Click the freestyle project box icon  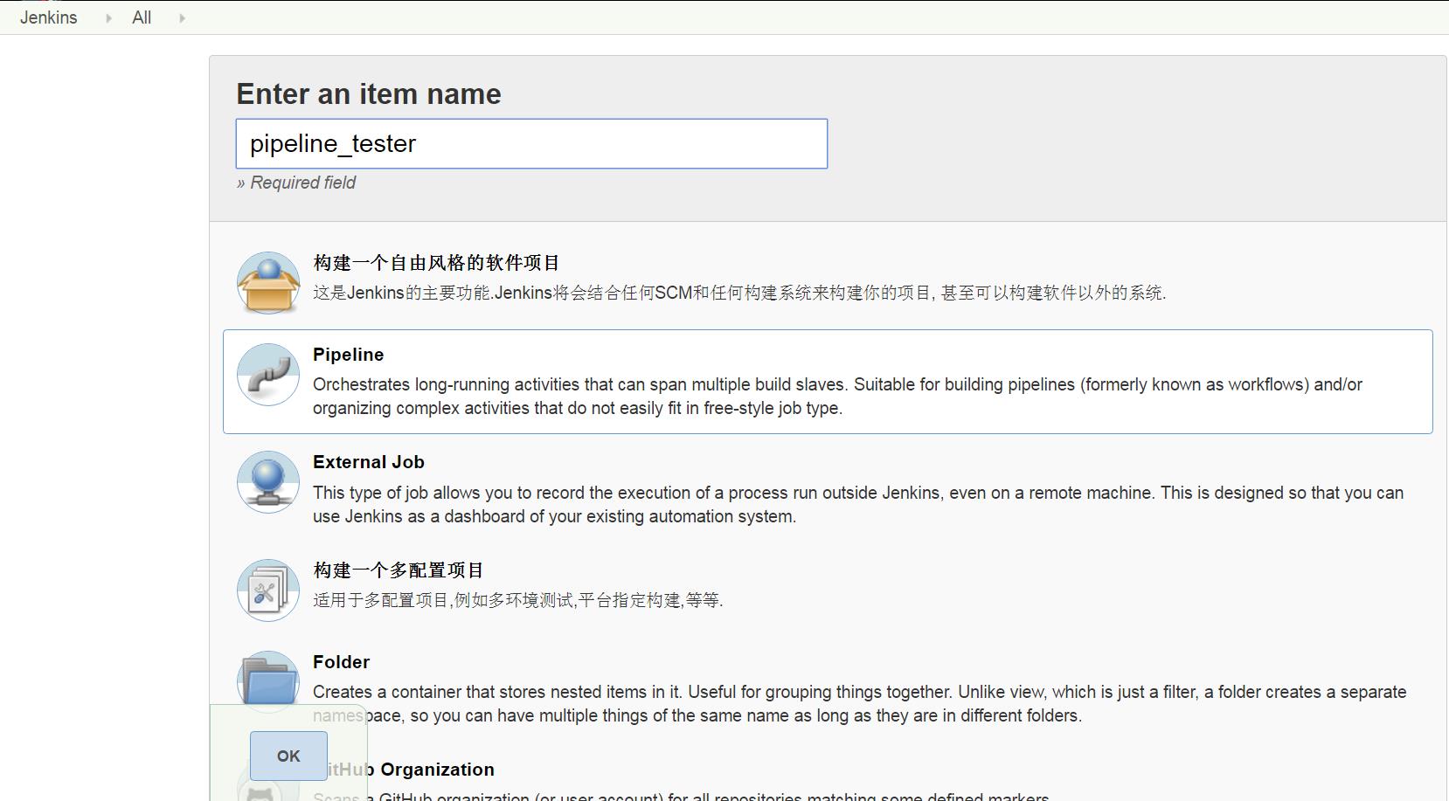268,283
